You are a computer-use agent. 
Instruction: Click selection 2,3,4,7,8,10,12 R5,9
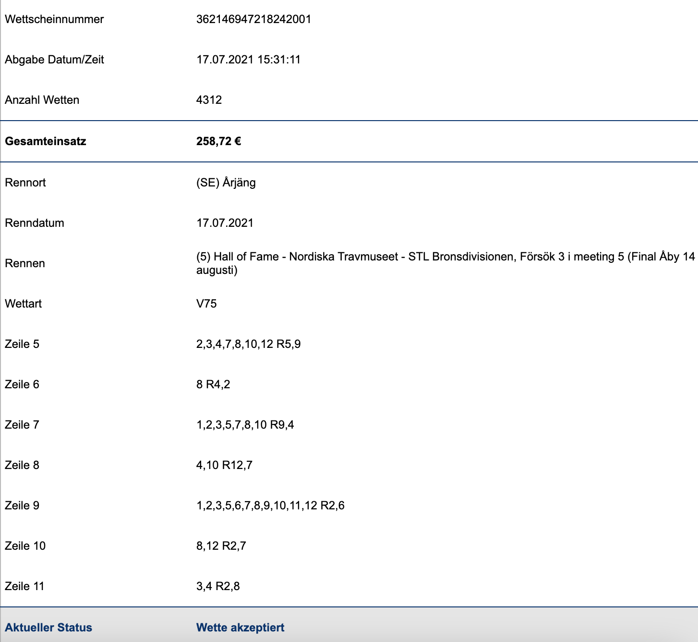[249, 344]
